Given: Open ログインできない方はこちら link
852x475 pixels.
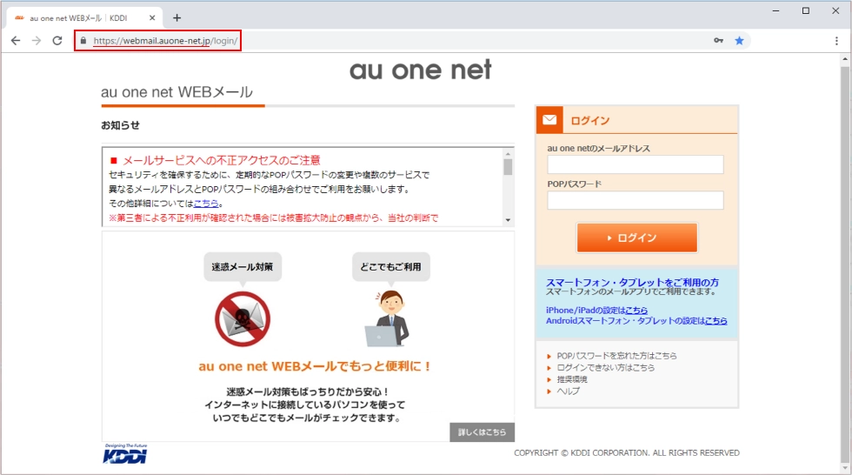Looking at the screenshot, I should click(x=605, y=368).
